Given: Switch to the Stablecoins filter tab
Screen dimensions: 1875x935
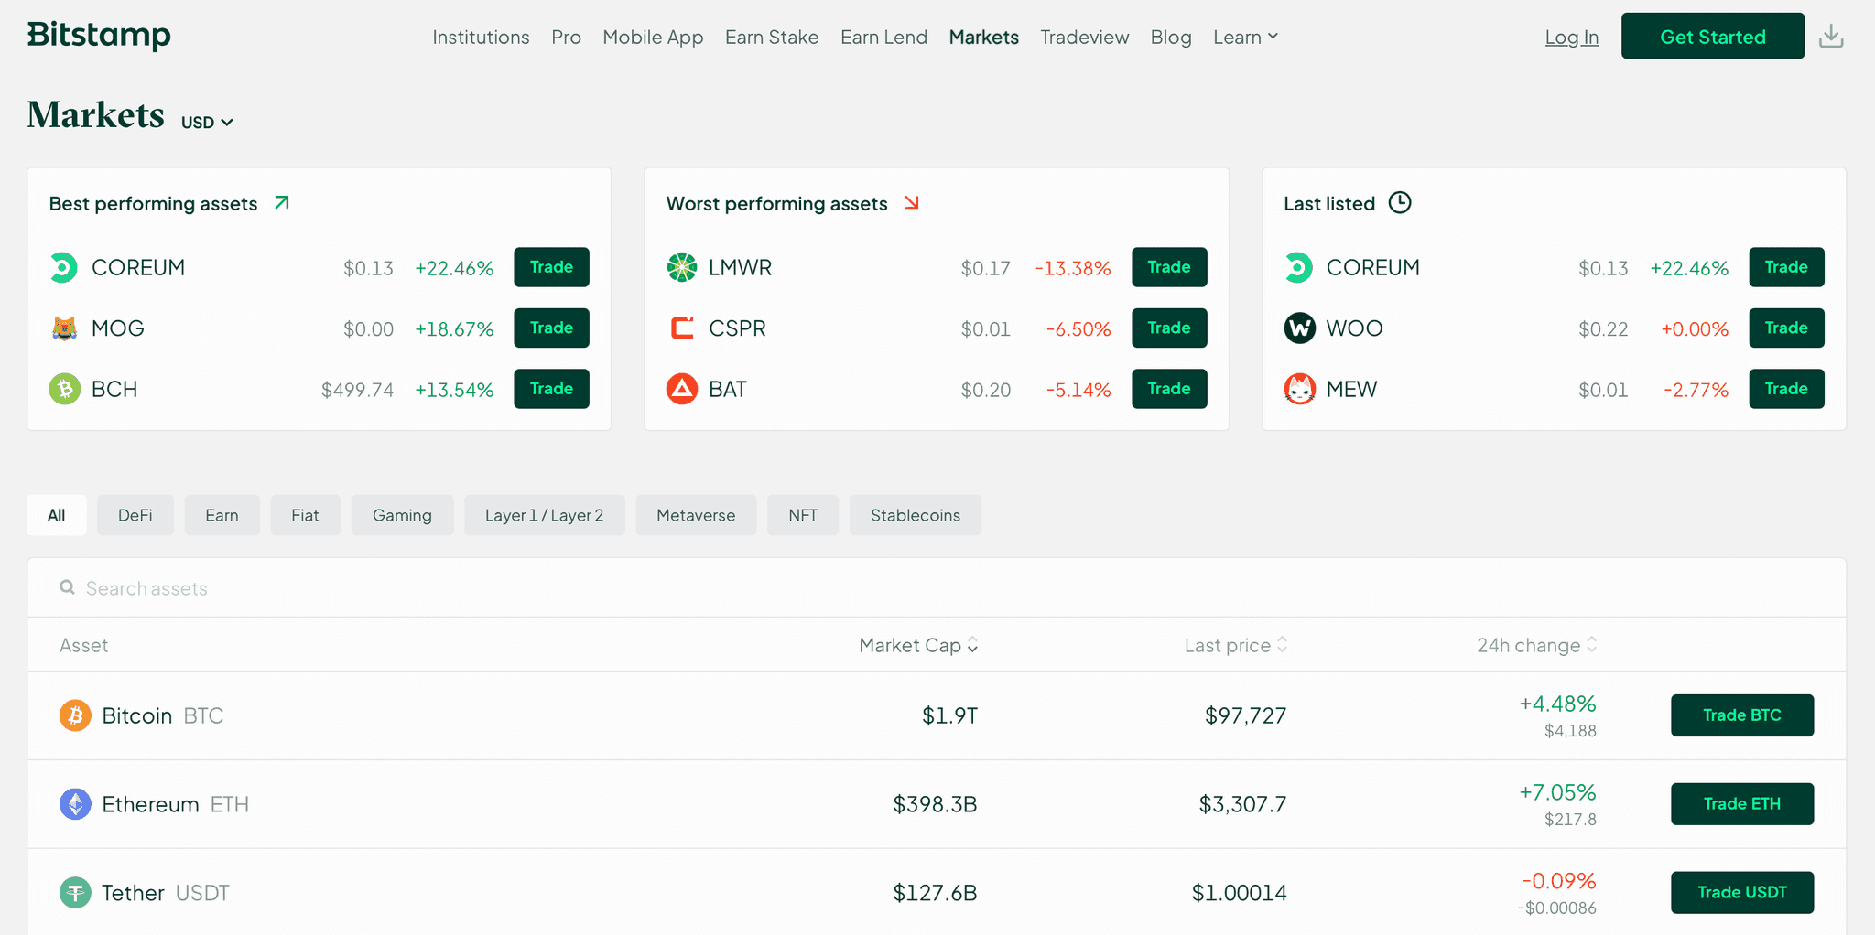Looking at the screenshot, I should pos(915,515).
